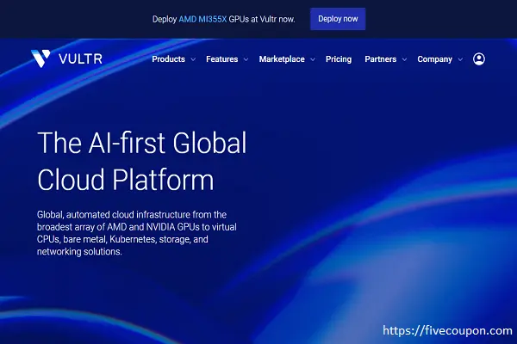
Task: Open the Features menu
Action: click(x=222, y=59)
